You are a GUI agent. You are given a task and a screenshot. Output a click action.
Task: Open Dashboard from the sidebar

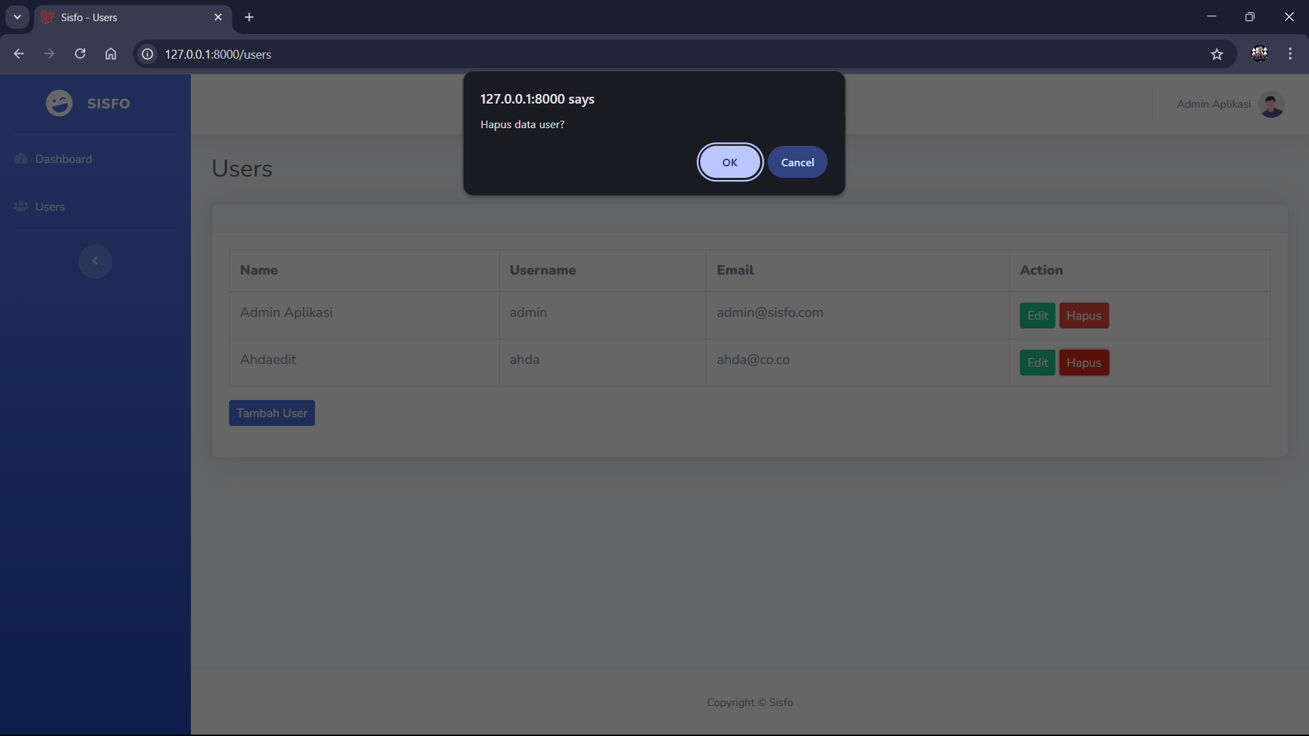63,159
